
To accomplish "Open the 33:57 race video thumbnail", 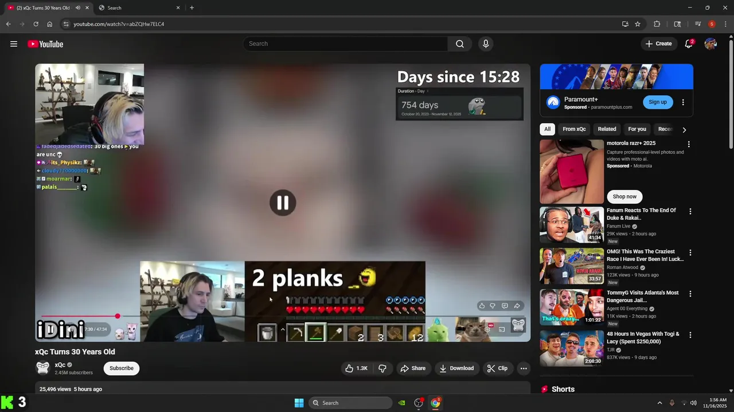I will point(572,266).
